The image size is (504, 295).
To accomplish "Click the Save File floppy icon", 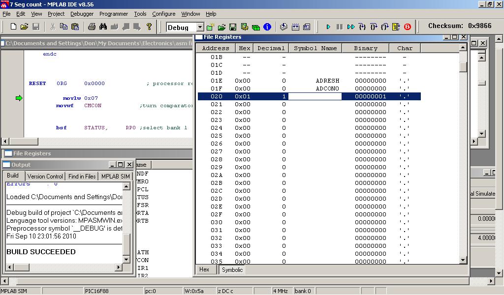I will click(x=36, y=27).
